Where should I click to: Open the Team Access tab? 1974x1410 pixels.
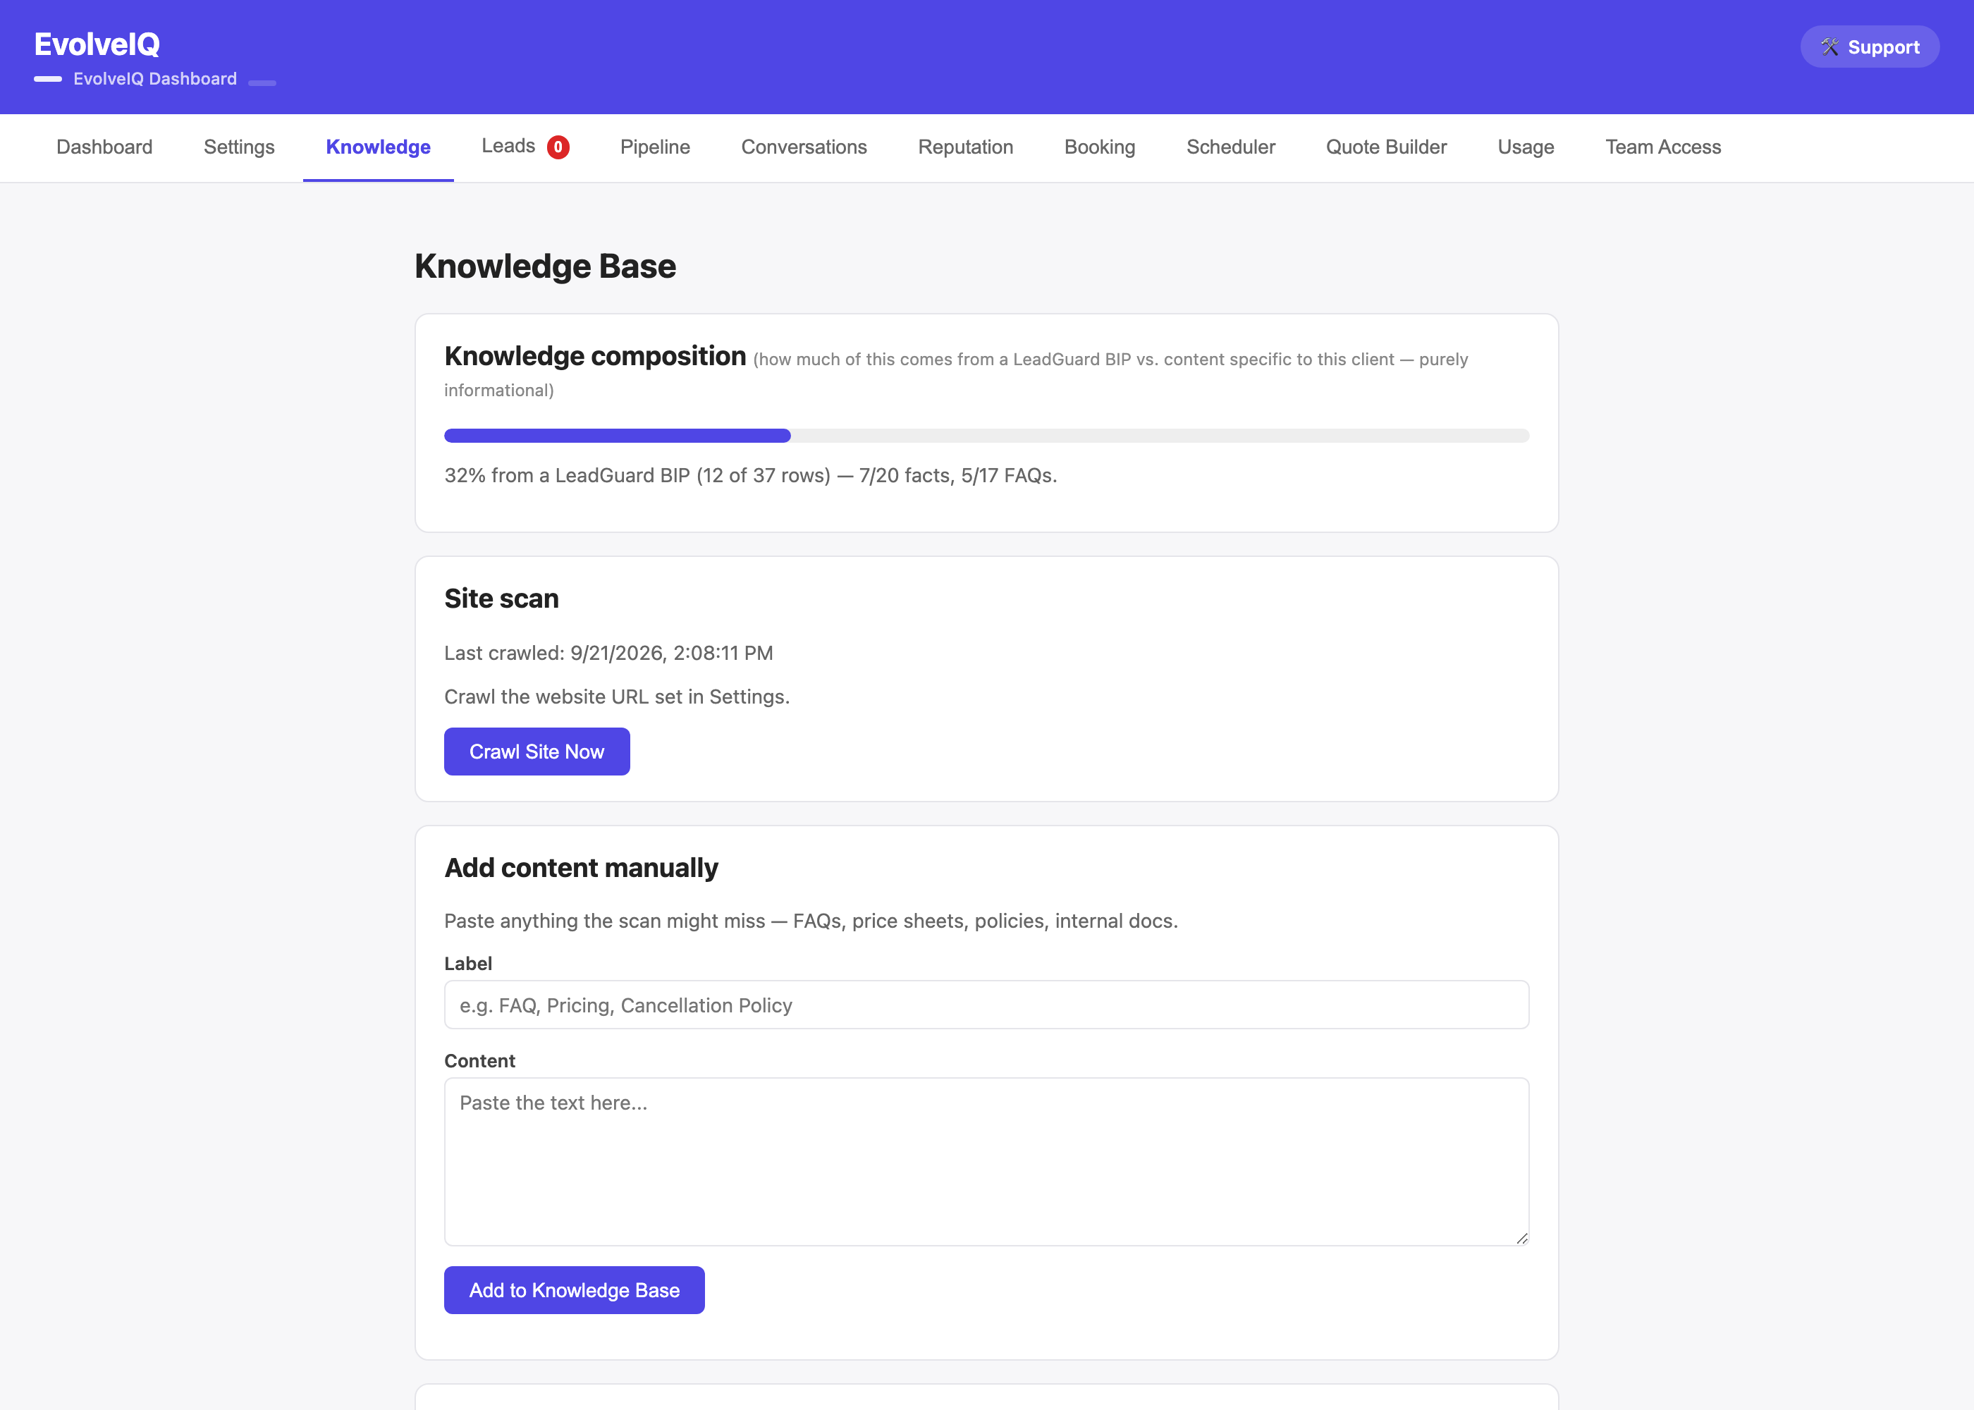(x=1662, y=147)
